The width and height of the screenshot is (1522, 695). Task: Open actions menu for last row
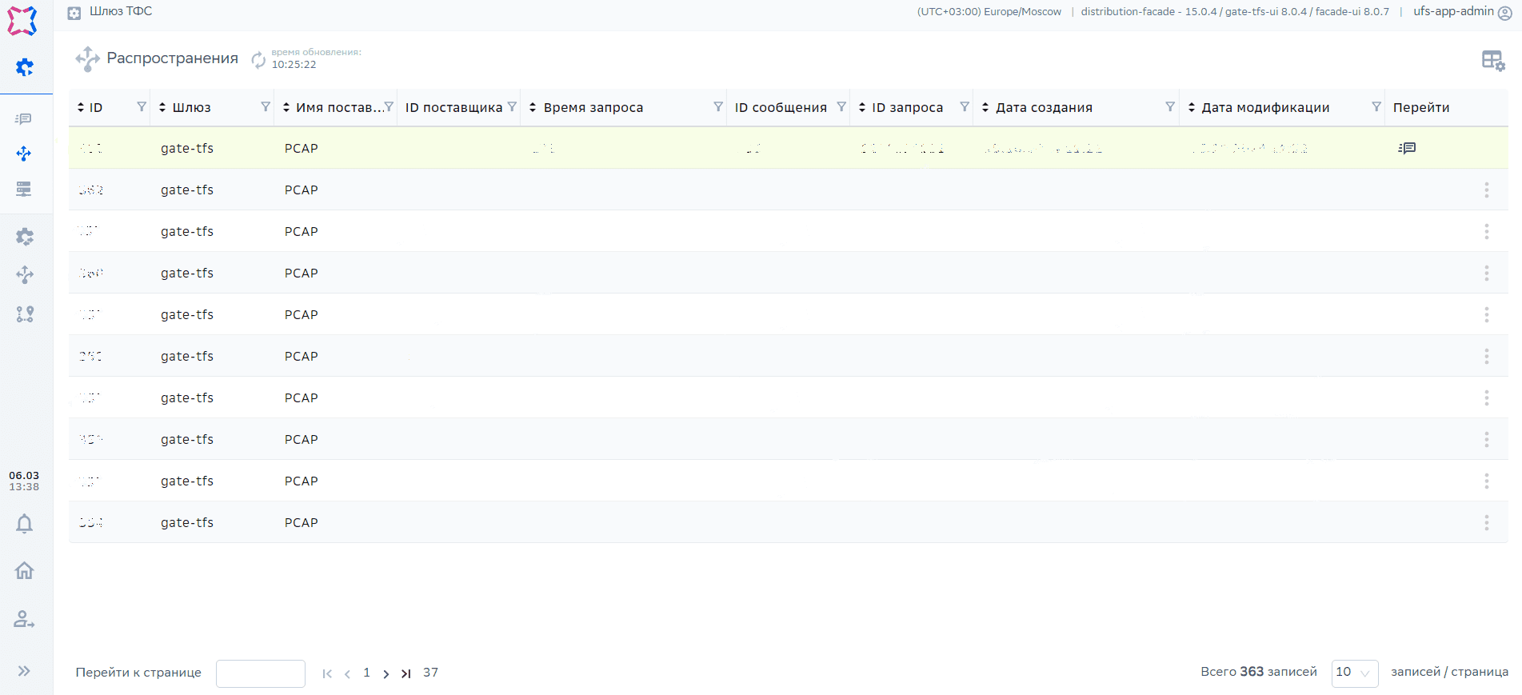[x=1486, y=523]
